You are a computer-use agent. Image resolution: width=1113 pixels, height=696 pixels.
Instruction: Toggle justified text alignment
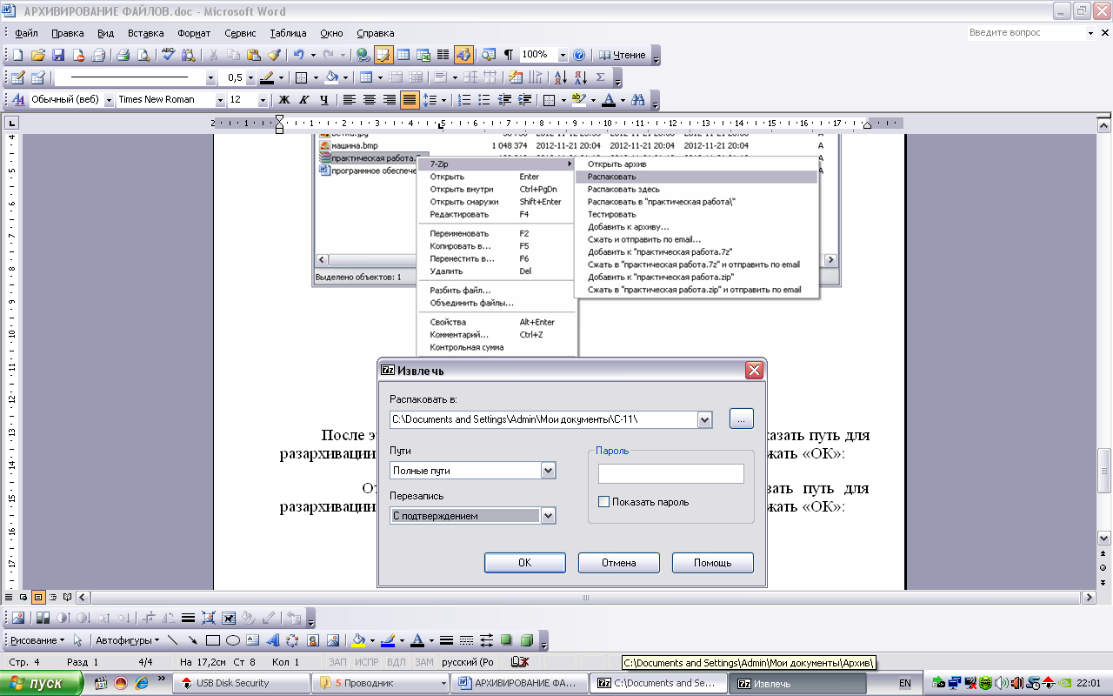click(410, 100)
